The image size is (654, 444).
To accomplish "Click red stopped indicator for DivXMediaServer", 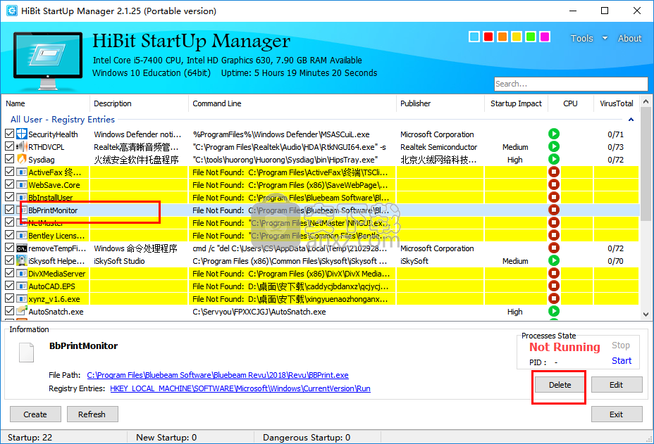I will 554,273.
